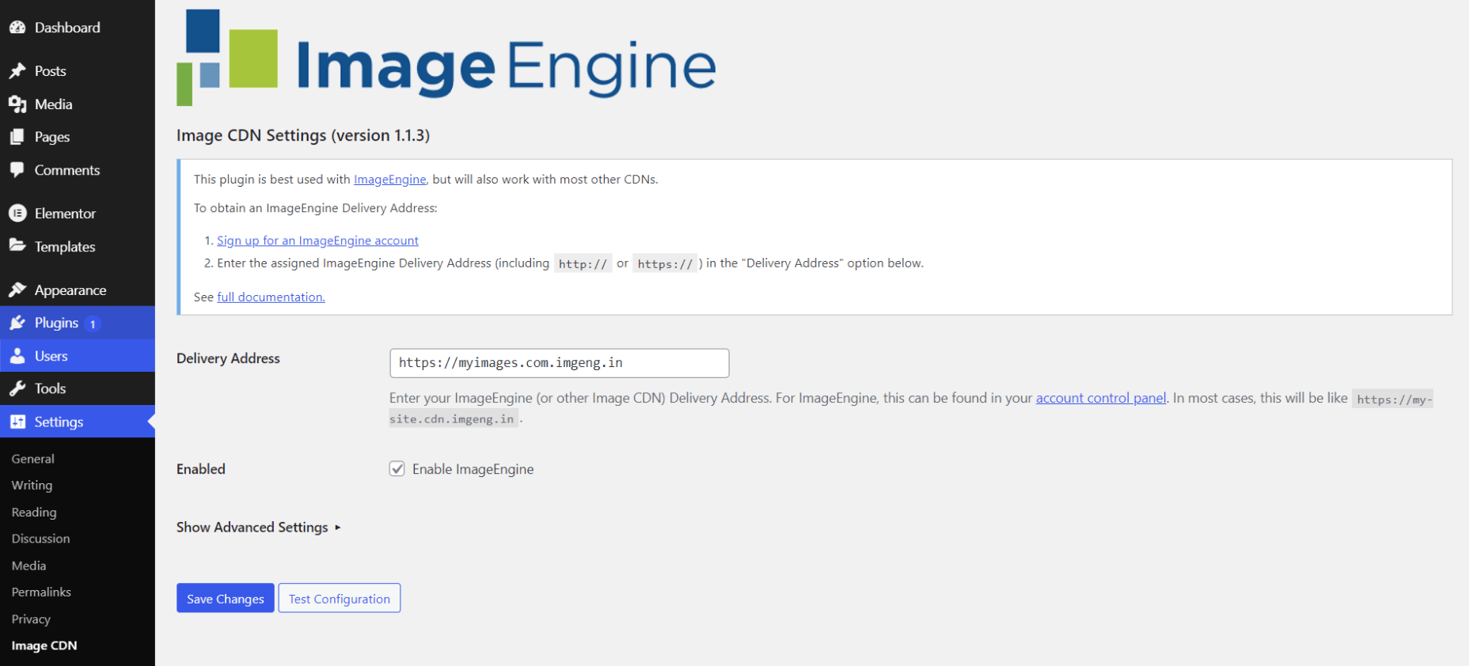Toggle the Enable ImageEngine checkbox
Viewport: 1469px width, 666px height.
[397, 469]
